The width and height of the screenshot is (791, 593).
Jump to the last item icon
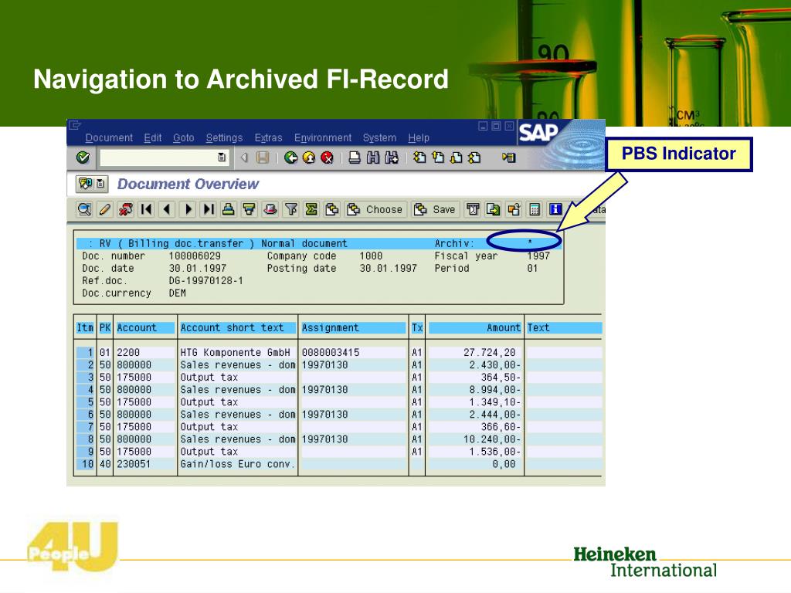tap(209, 208)
